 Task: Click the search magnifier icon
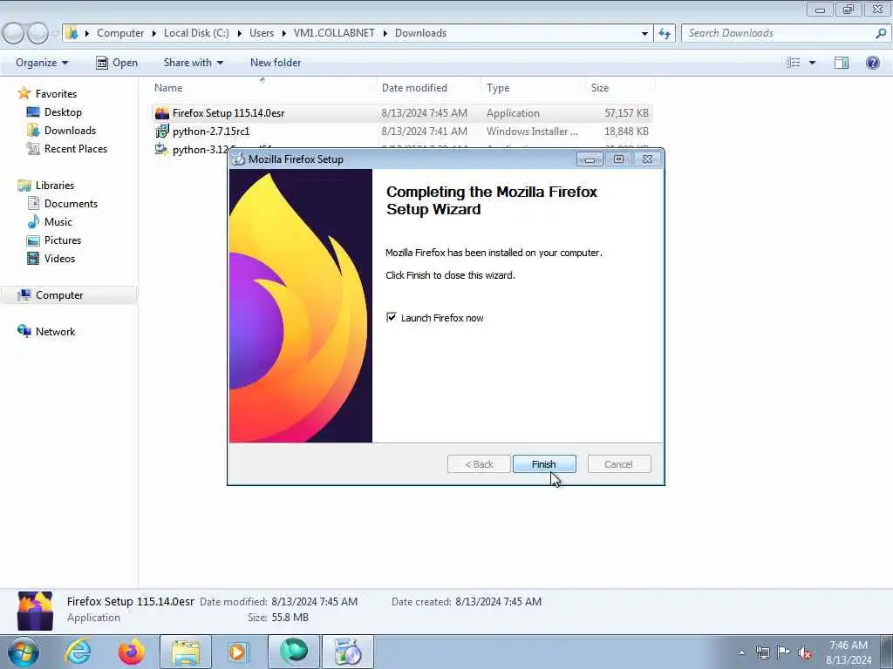(881, 33)
